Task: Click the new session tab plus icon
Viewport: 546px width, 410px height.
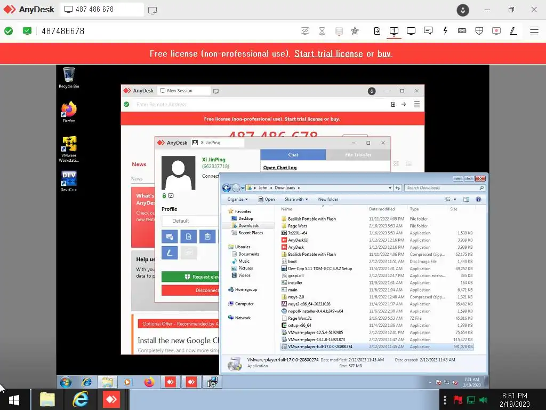Action: coord(152,10)
